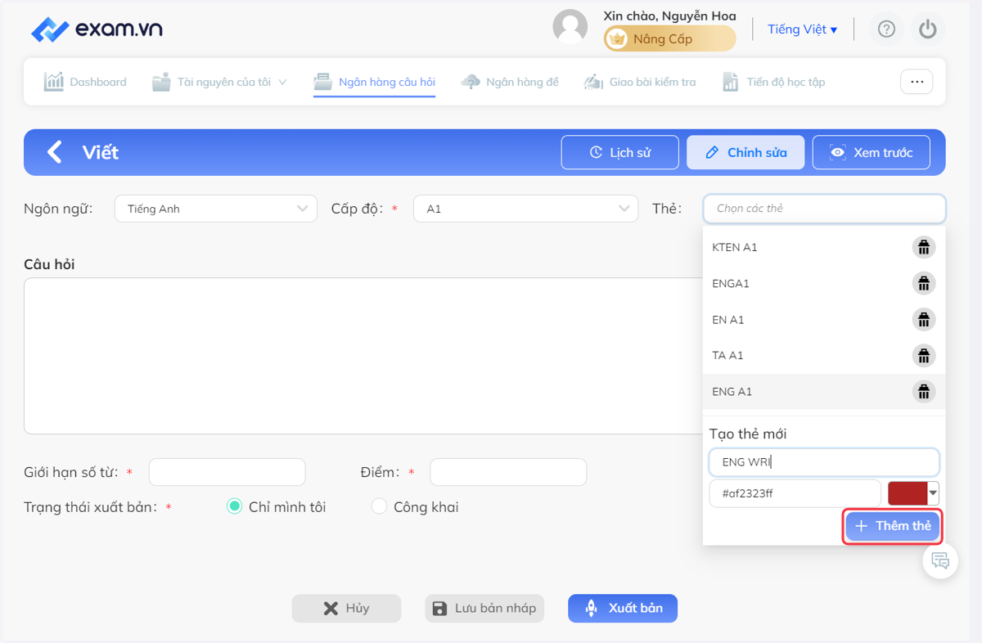
Task: Select the TA A1 tag text
Action: (727, 355)
